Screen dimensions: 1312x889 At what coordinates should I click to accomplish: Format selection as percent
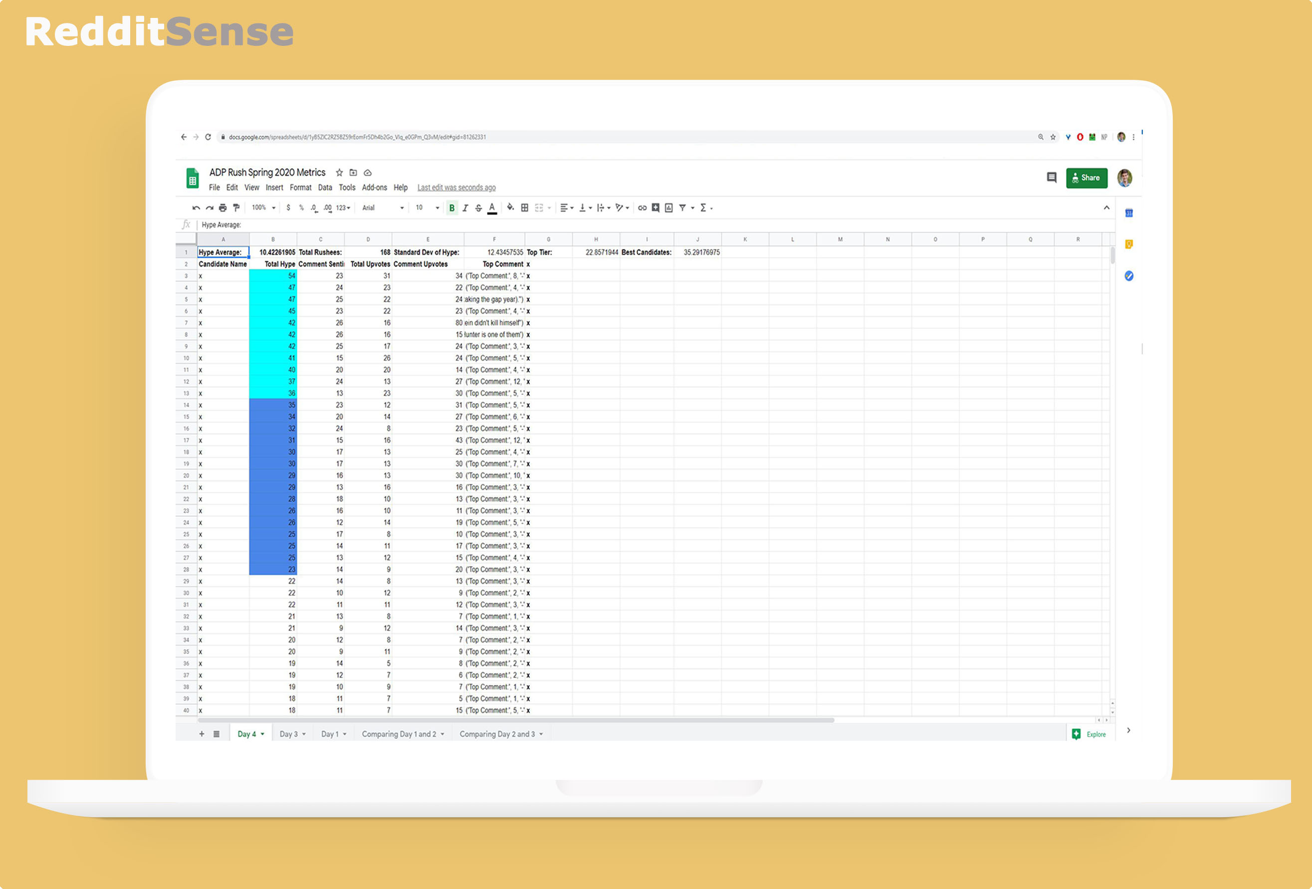(x=301, y=208)
